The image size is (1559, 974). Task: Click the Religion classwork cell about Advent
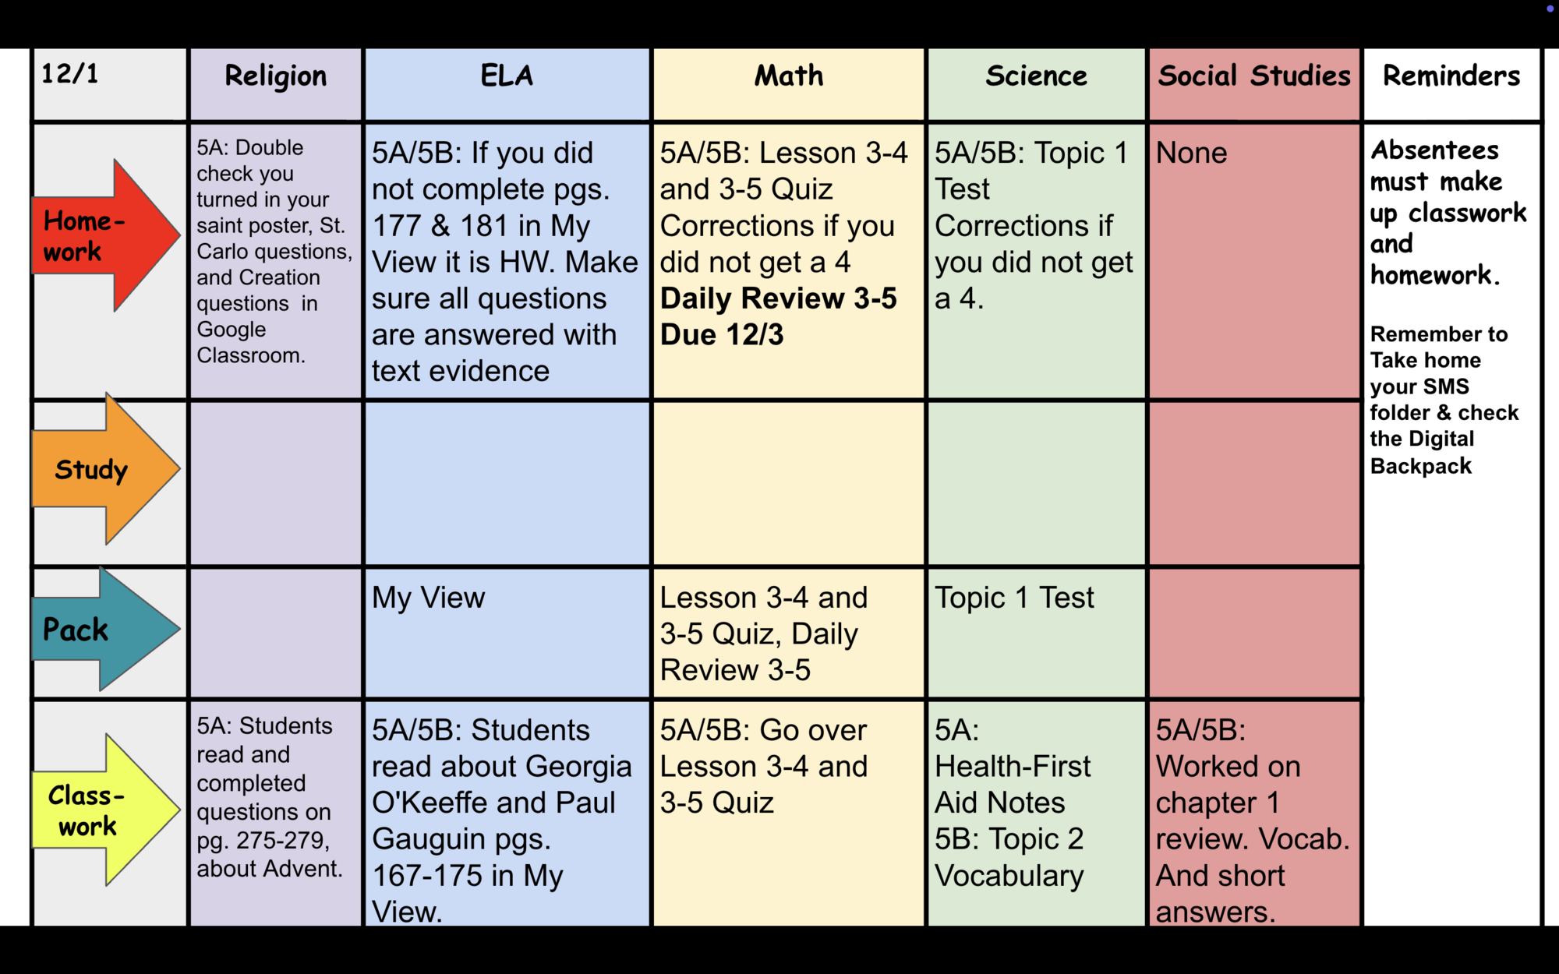[270, 796]
